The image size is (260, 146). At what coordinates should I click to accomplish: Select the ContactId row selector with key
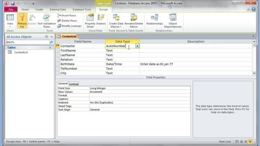pyautogui.click(x=58, y=46)
